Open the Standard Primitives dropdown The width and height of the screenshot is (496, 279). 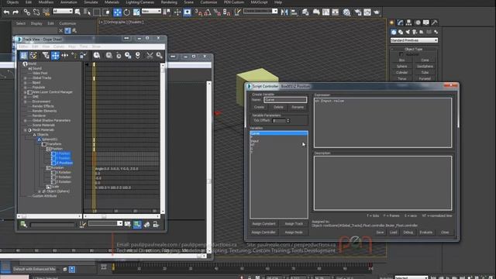(414, 40)
